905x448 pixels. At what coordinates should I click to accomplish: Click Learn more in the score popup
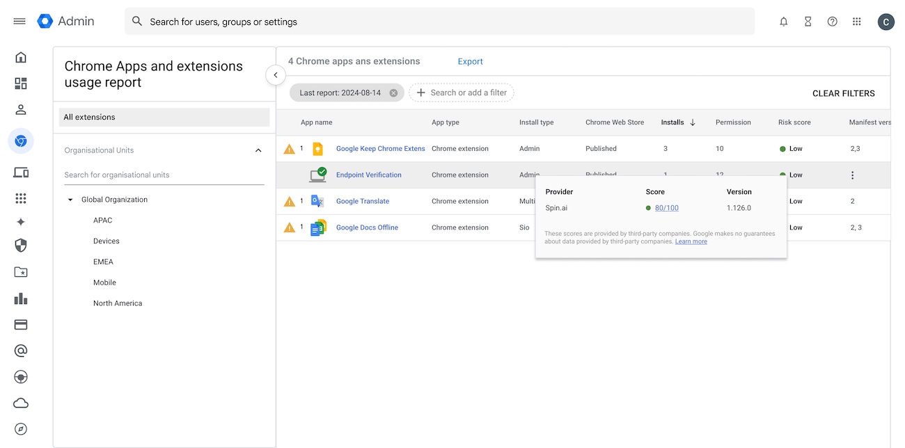(691, 241)
